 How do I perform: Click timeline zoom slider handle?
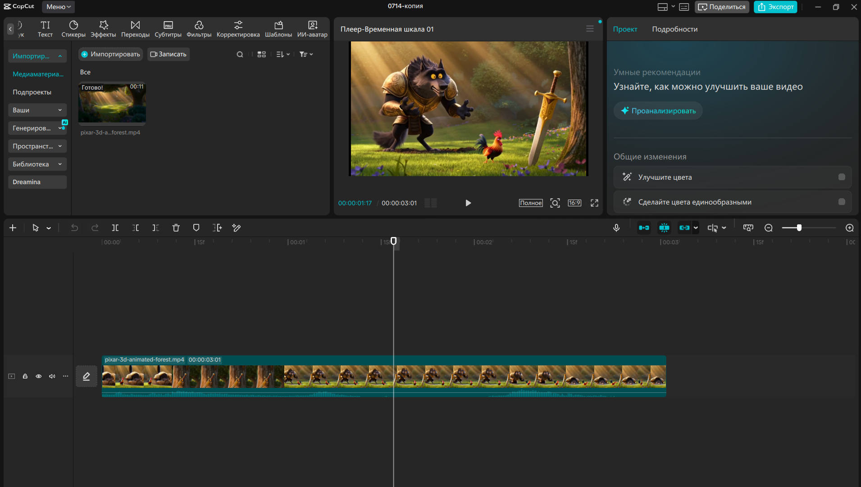(799, 228)
